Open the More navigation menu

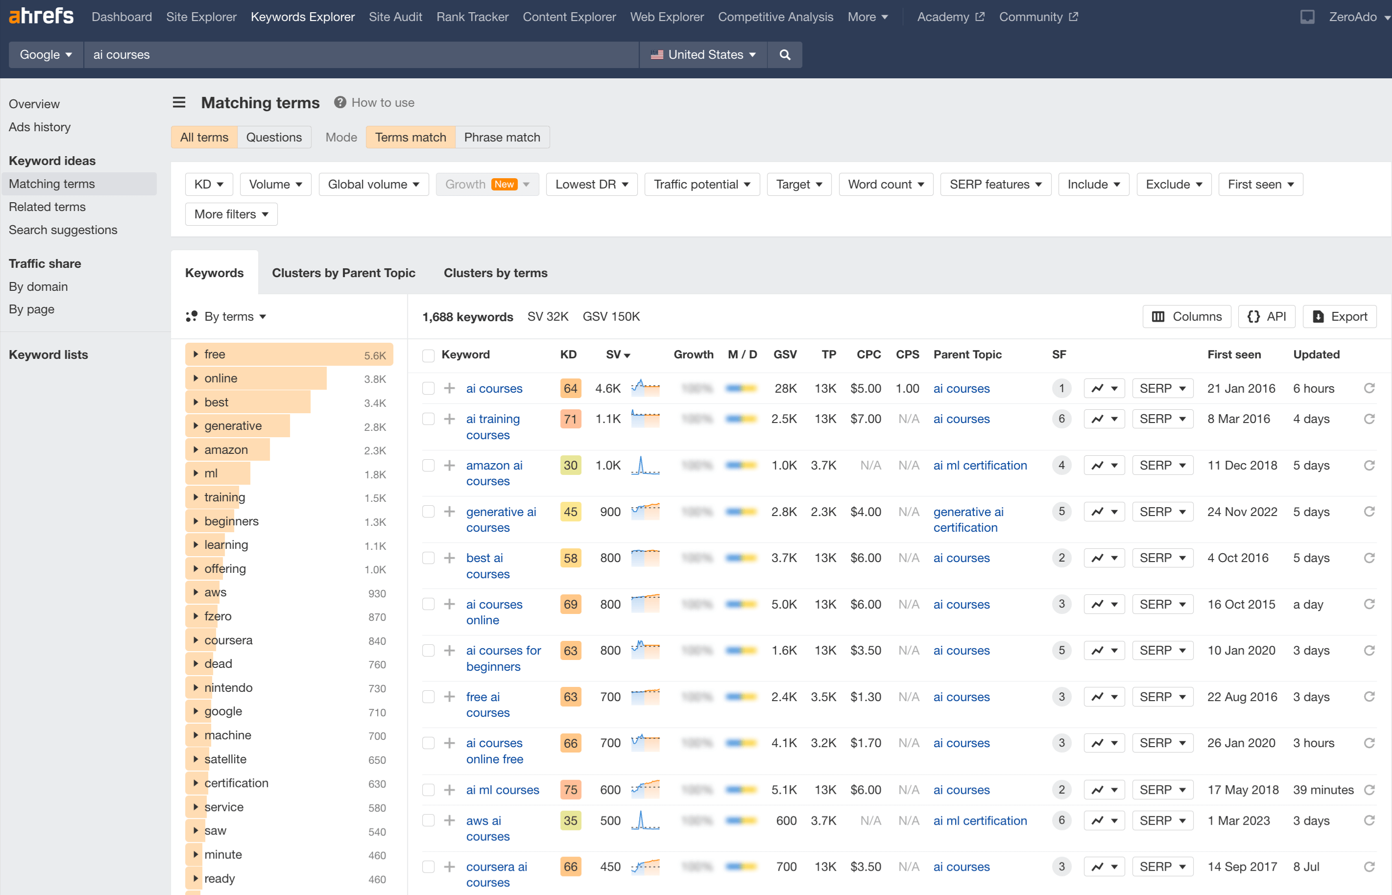(868, 17)
